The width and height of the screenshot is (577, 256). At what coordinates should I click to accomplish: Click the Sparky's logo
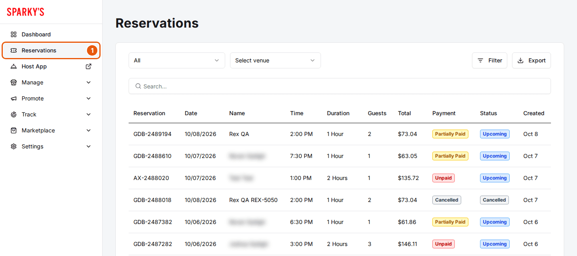26,12
